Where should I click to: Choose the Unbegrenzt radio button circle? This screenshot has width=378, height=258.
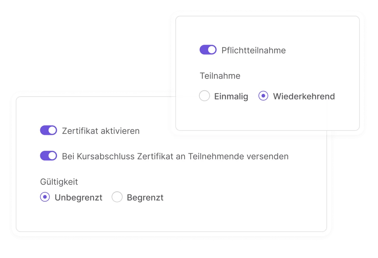tap(45, 197)
